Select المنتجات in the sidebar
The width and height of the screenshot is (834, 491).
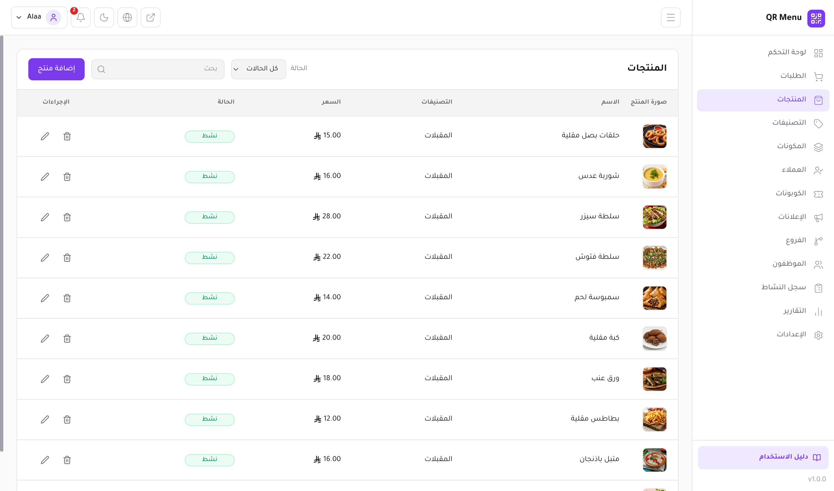pos(763,100)
